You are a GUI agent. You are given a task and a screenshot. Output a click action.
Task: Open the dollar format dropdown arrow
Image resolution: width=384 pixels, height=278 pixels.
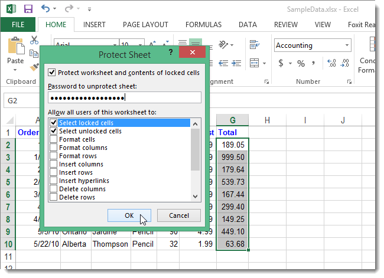tap(290, 64)
